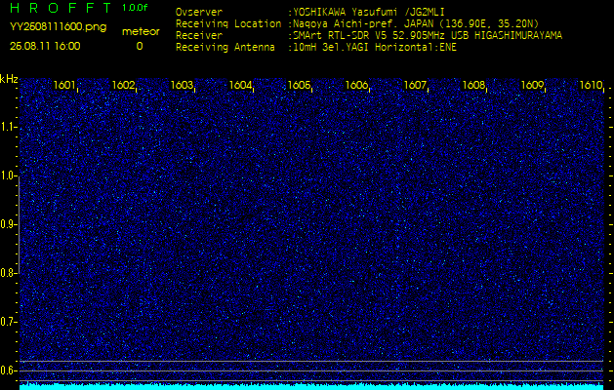The width and height of the screenshot is (614, 390).
Task: Click the 1601 time marker
Action: pos(64,85)
